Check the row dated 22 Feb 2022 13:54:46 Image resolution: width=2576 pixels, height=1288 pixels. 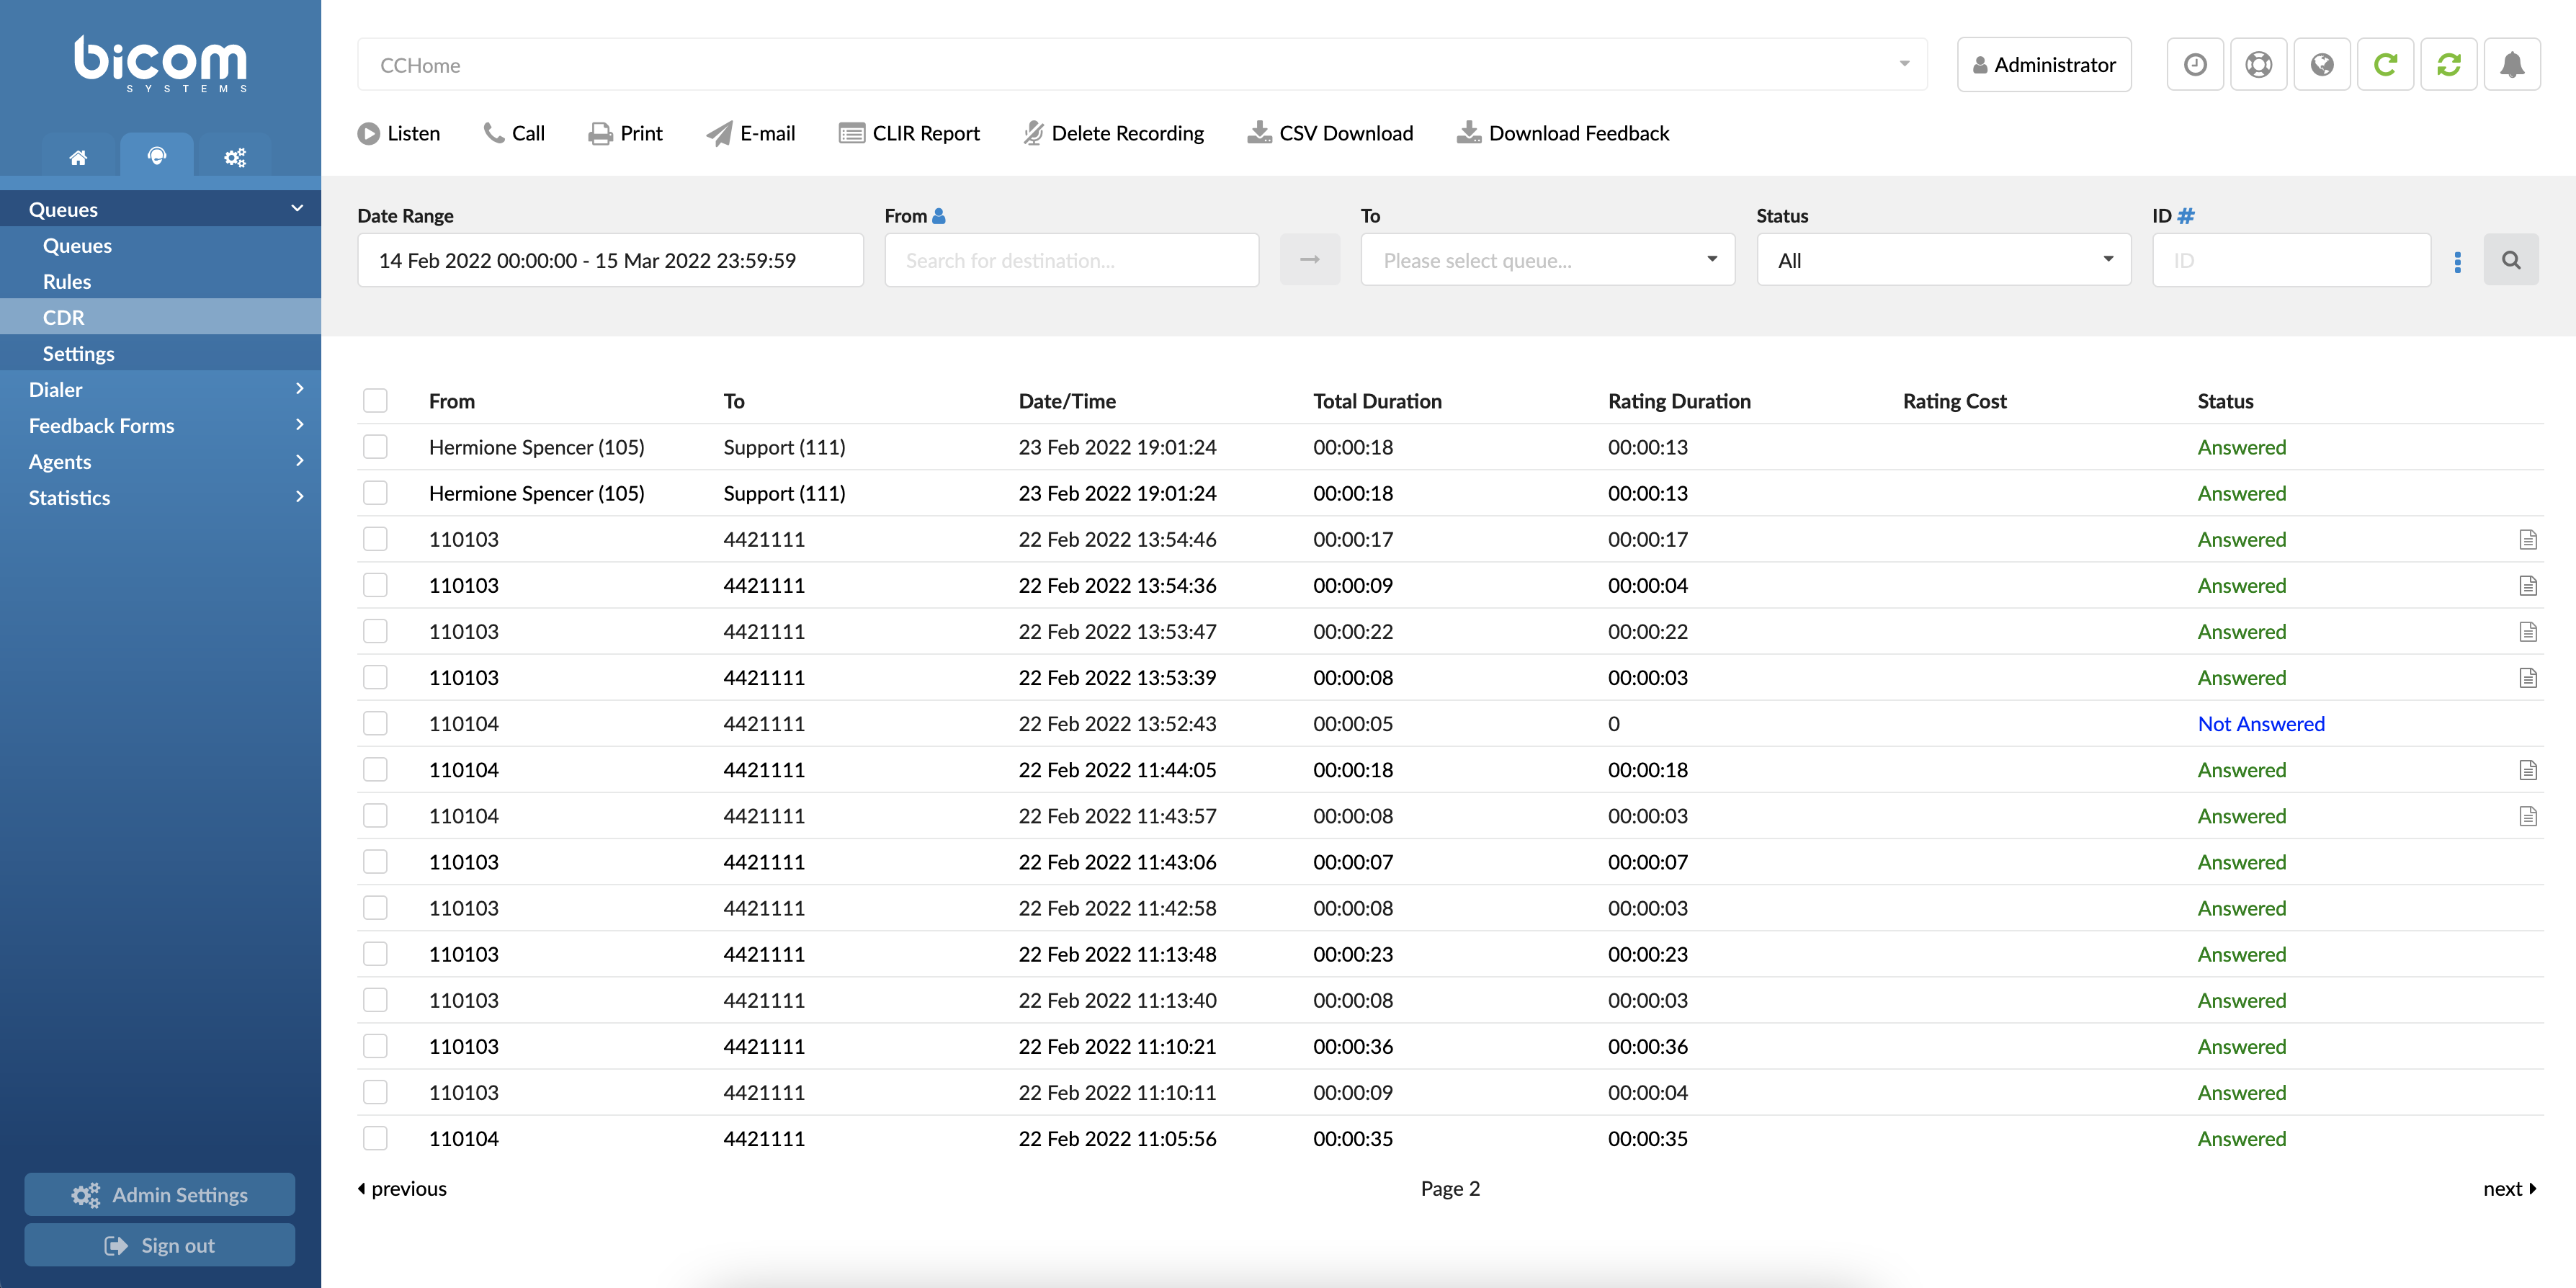click(375, 539)
